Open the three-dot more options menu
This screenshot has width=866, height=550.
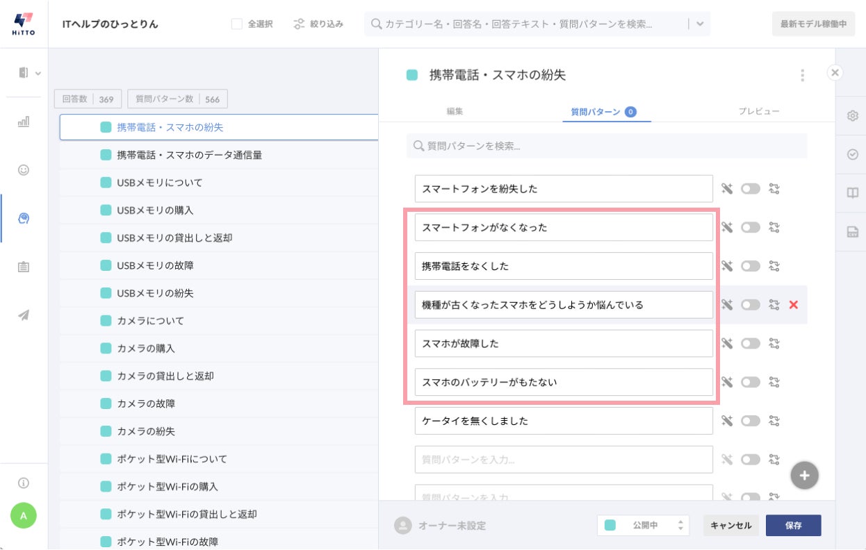(803, 75)
